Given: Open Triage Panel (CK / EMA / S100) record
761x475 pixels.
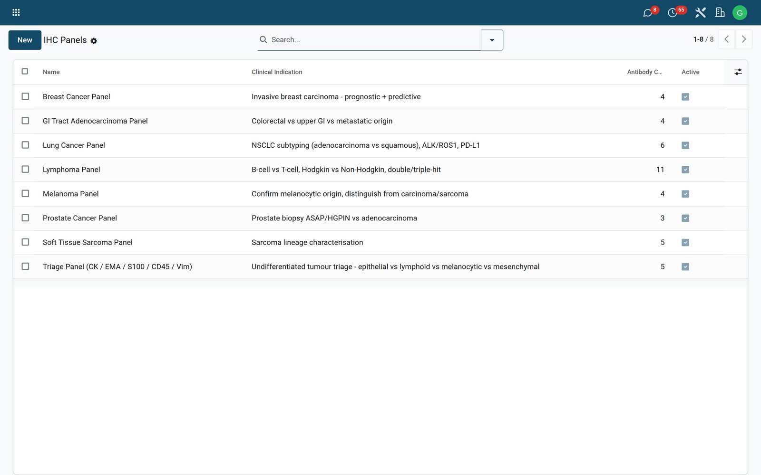Looking at the screenshot, I should pyautogui.click(x=117, y=266).
